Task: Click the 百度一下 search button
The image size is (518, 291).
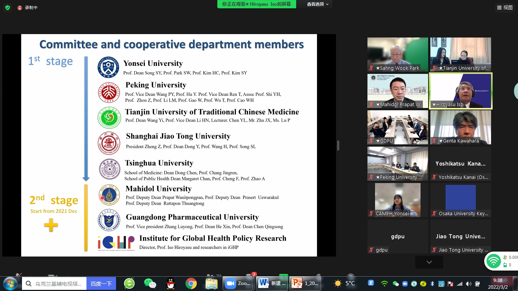Action: (x=101, y=283)
